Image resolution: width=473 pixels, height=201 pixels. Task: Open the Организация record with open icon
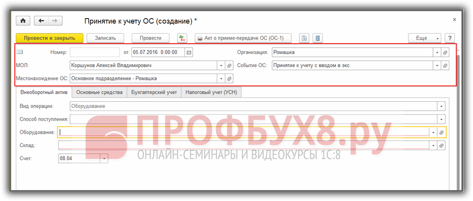coord(445,52)
